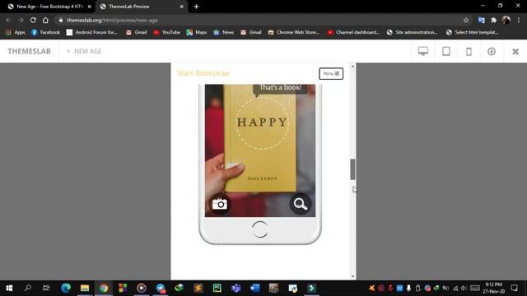
Task: Click the phone mockup home button
Action: coord(260,229)
